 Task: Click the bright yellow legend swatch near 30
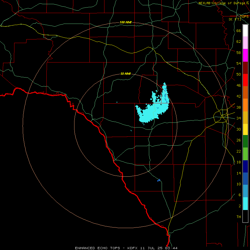coord(245,129)
